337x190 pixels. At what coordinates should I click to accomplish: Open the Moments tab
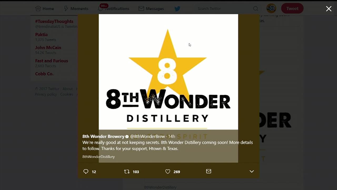[76, 8]
